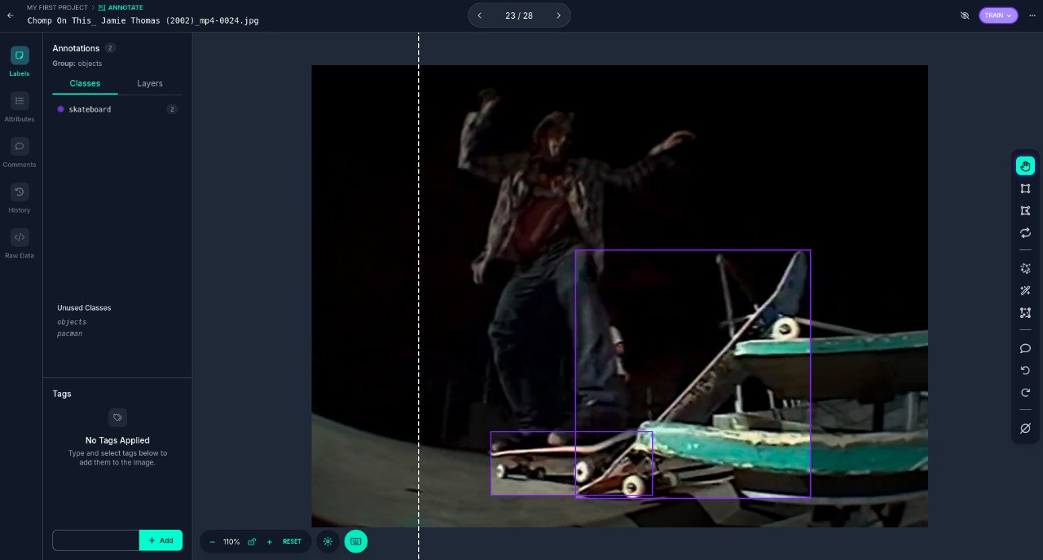Click the 23 / 28 image counter
Image resolution: width=1043 pixels, height=560 pixels.
coord(519,15)
